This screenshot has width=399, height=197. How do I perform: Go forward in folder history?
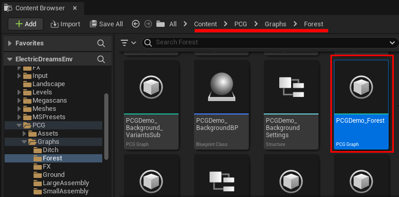148,24
